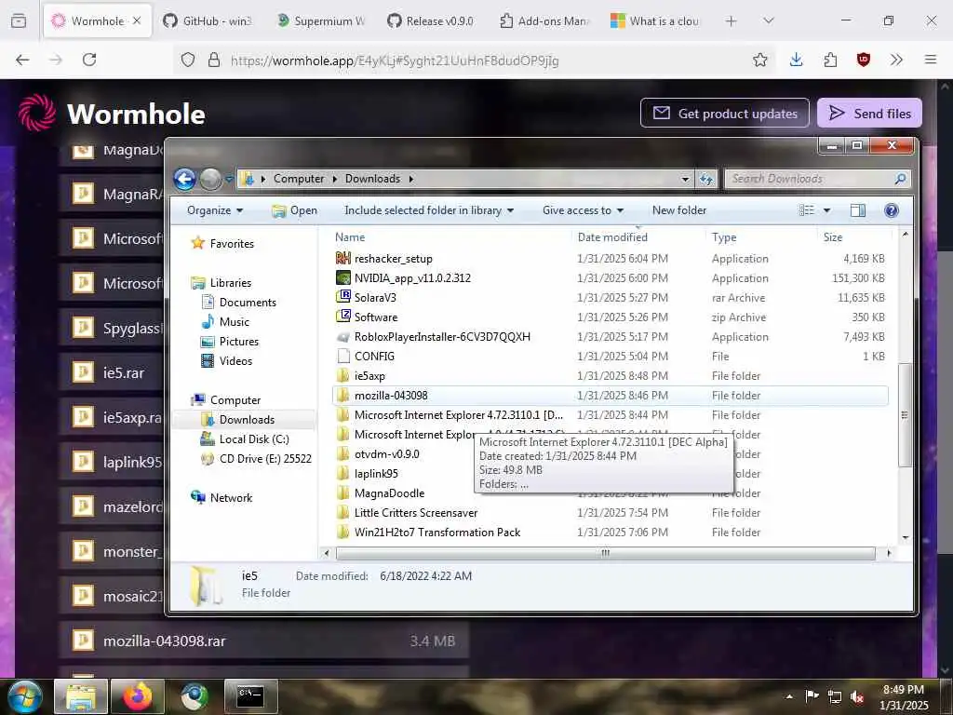
Task: Click the search magnifier in Search Downloads box
Action: (900, 179)
